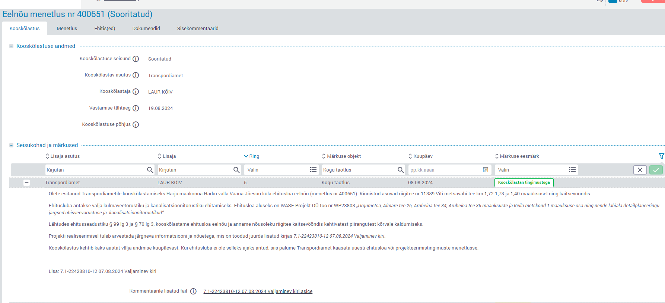Sort by Kuupäev column header
The height and width of the screenshot is (303, 665).
(421, 156)
